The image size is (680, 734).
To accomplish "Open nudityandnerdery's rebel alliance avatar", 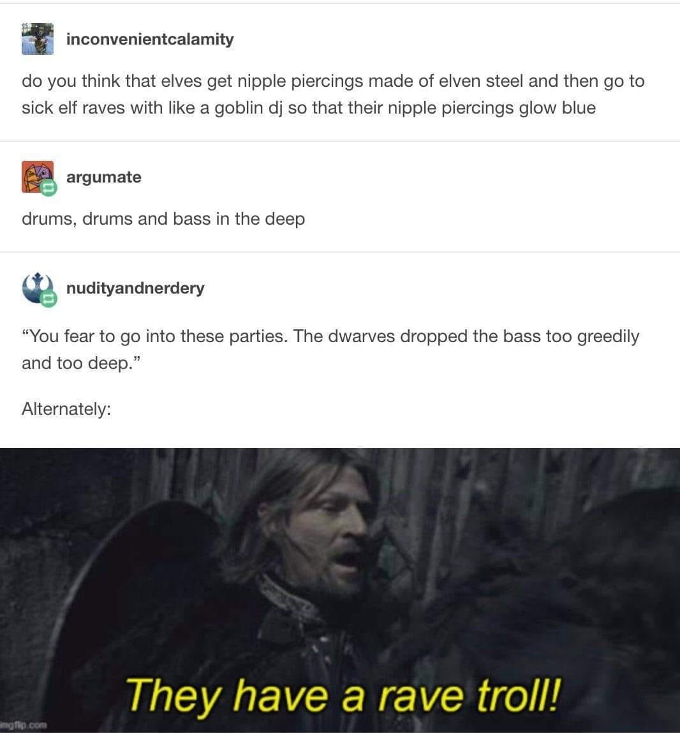I will (38, 287).
